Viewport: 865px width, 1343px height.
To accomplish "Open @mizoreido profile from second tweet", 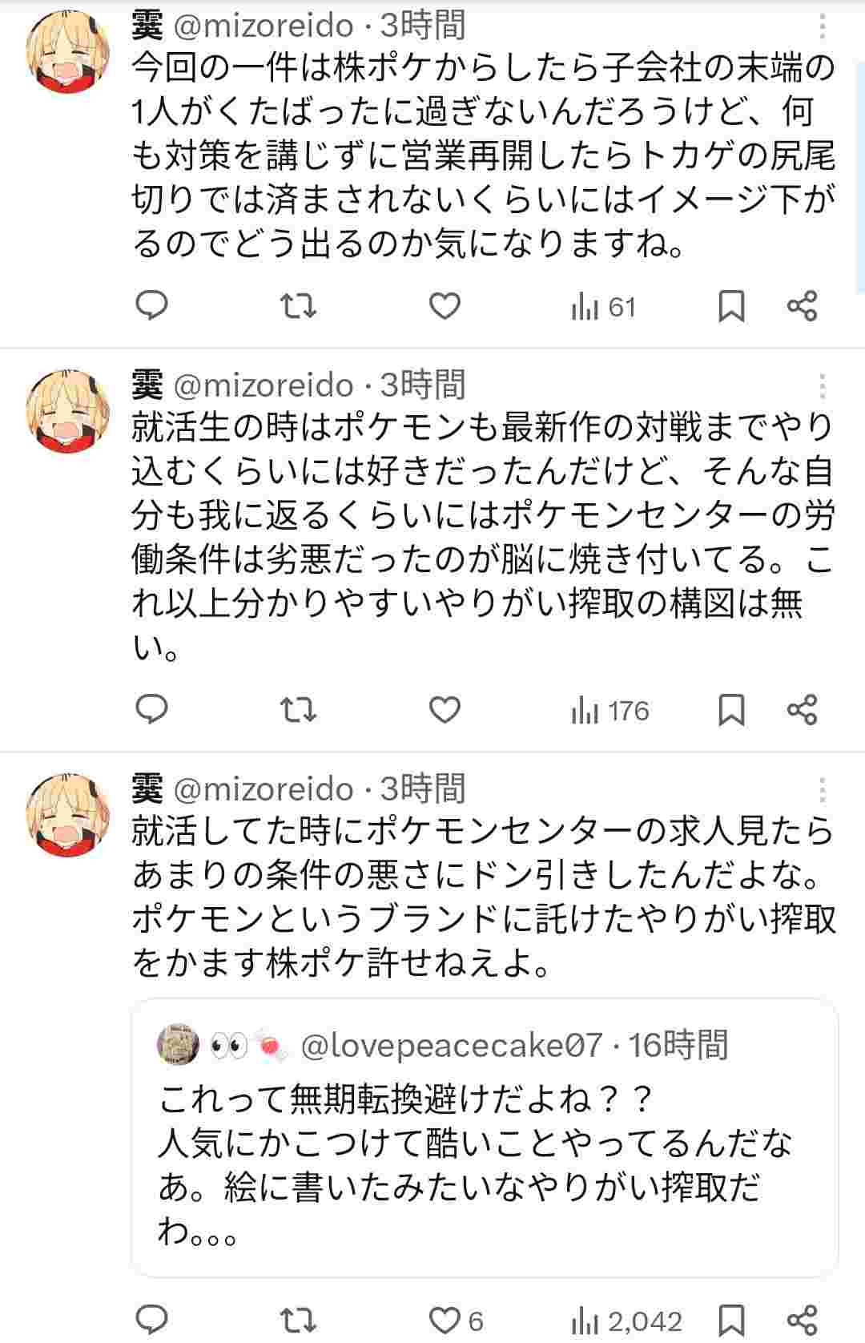I will pyautogui.click(x=264, y=386).
